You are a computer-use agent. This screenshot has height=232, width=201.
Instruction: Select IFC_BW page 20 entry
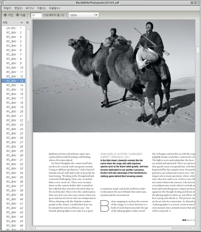[14, 111]
